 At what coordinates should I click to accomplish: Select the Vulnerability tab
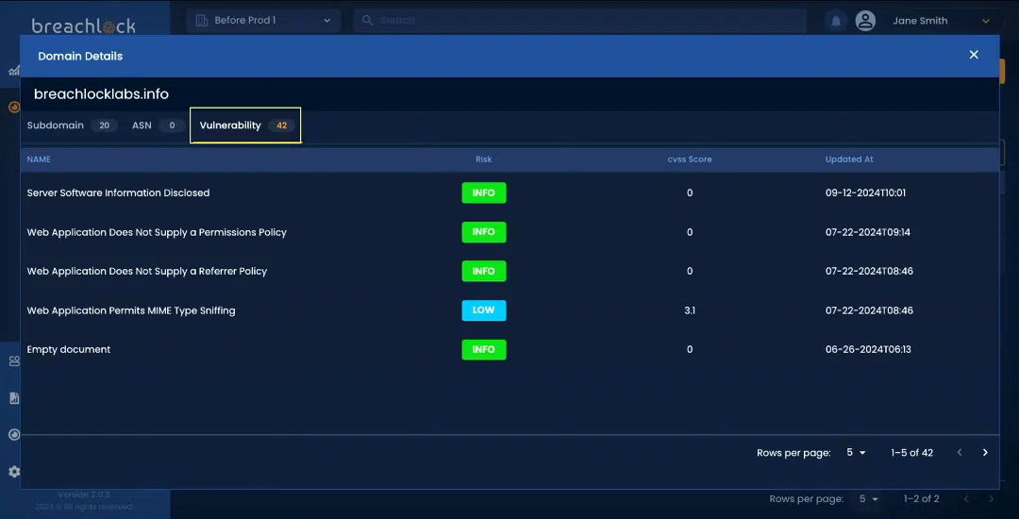point(245,126)
